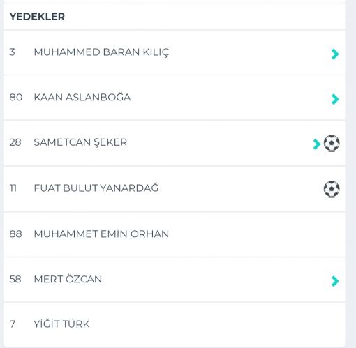The width and height of the screenshot is (356, 348).
Task: Click jersey number 11
Action: (13, 188)
